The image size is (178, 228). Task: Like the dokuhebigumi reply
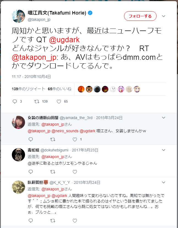click(x=75, y=172)
